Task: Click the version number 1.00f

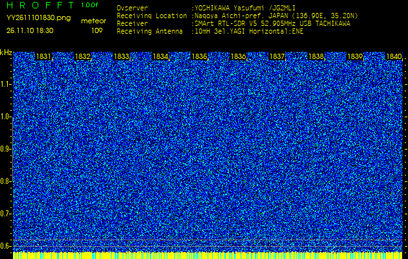Action: point(90,5)
